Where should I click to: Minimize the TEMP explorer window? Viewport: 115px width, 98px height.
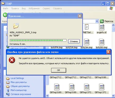(x=103, y=4)
